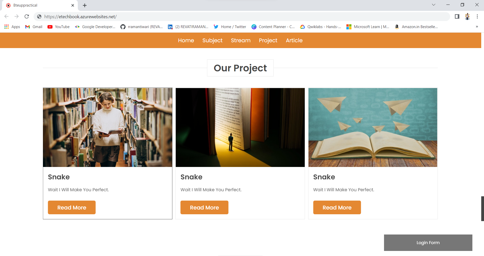
Task: Open the rramantiwari GitHub bookmark
Action: pyautogui.click(x=142, y=27)
